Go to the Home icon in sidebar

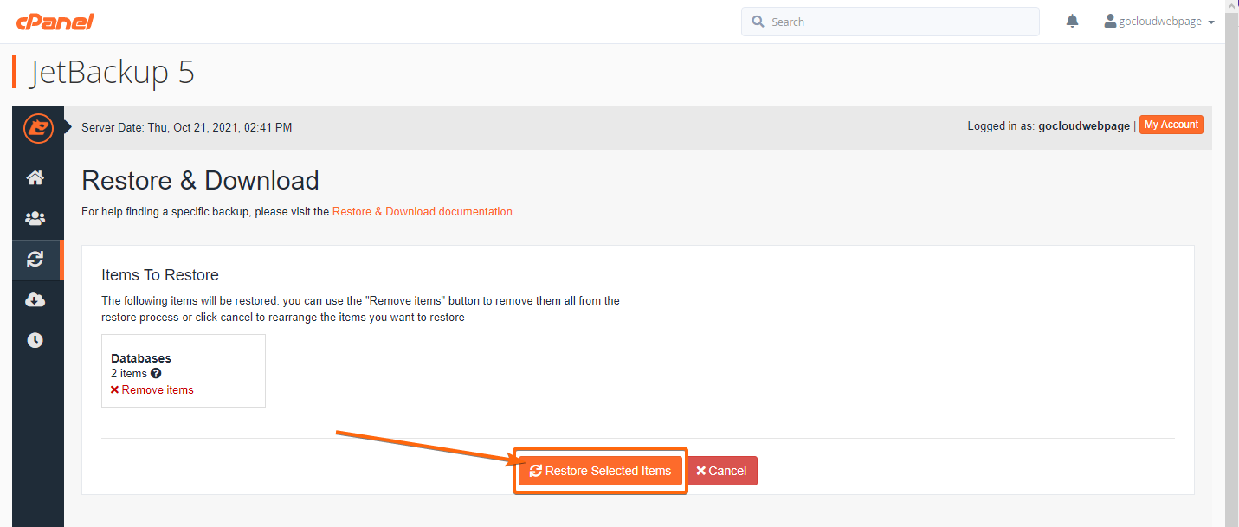tap(35, 177)
